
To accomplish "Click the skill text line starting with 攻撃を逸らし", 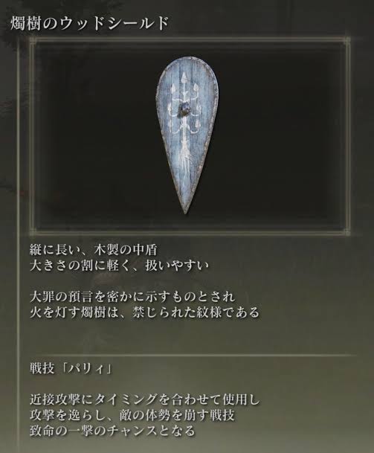I will pos(132,415).
